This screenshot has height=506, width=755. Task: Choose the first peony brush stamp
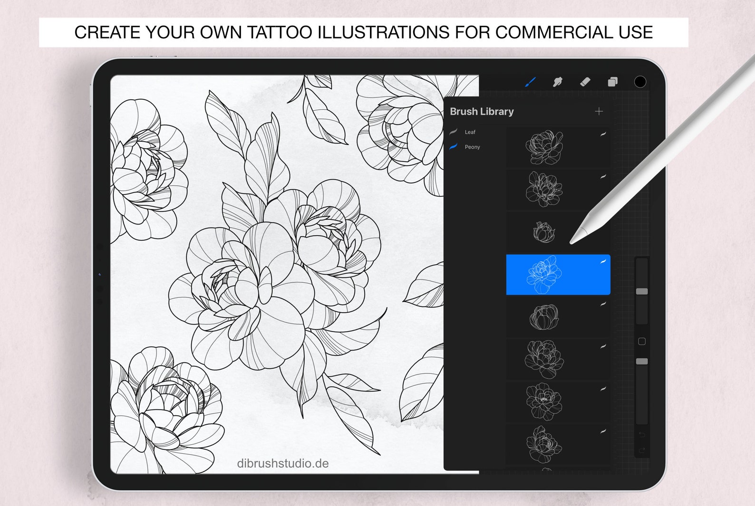pyautogui.click(x=558, y=147)
